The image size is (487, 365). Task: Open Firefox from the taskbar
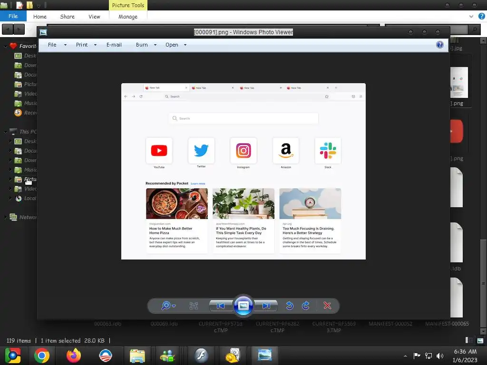click(74, 355)
